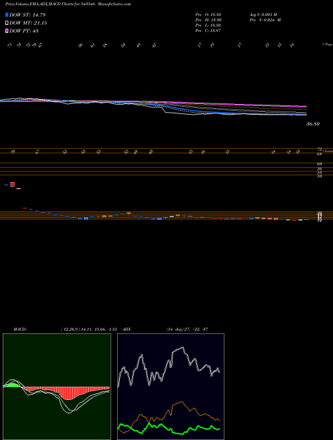Click the '<Tops' marker label

pos(327,45)
